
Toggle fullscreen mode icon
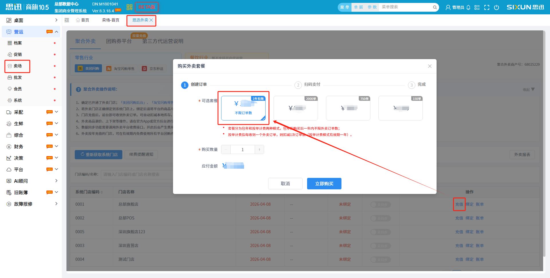(x=487, y=7)
